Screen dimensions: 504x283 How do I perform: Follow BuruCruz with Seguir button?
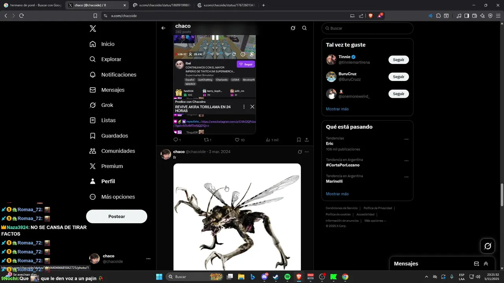point(398,77)
